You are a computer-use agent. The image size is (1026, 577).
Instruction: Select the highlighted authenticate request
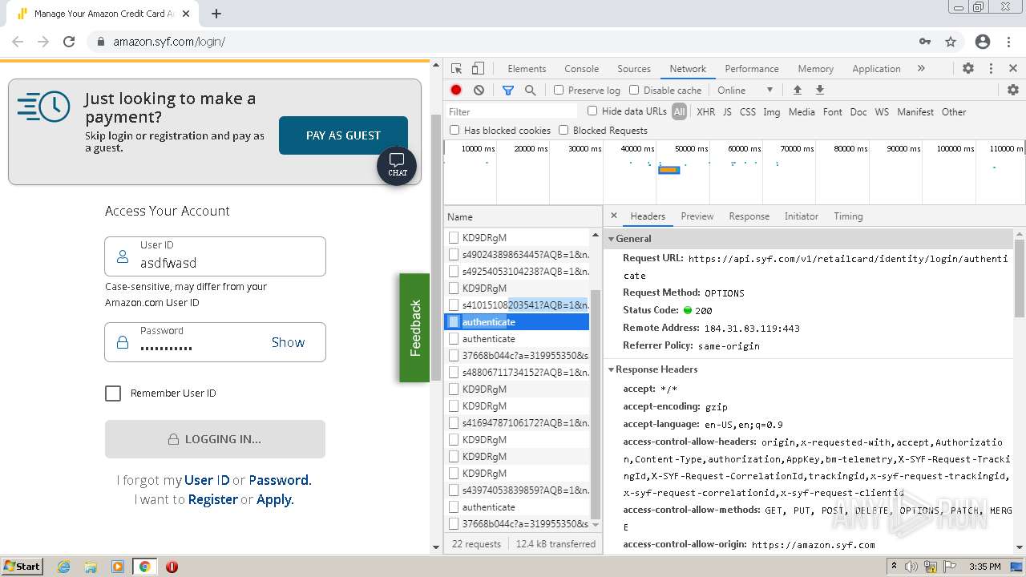point(517,322)
